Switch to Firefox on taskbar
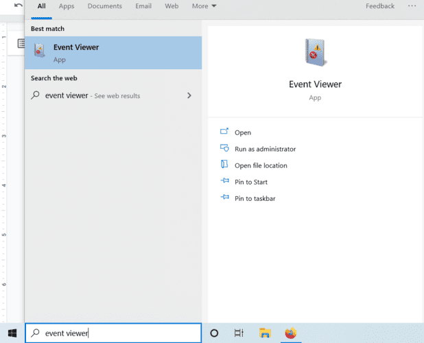The width and height of the screenshot is (424, 343). pos(291,333)
